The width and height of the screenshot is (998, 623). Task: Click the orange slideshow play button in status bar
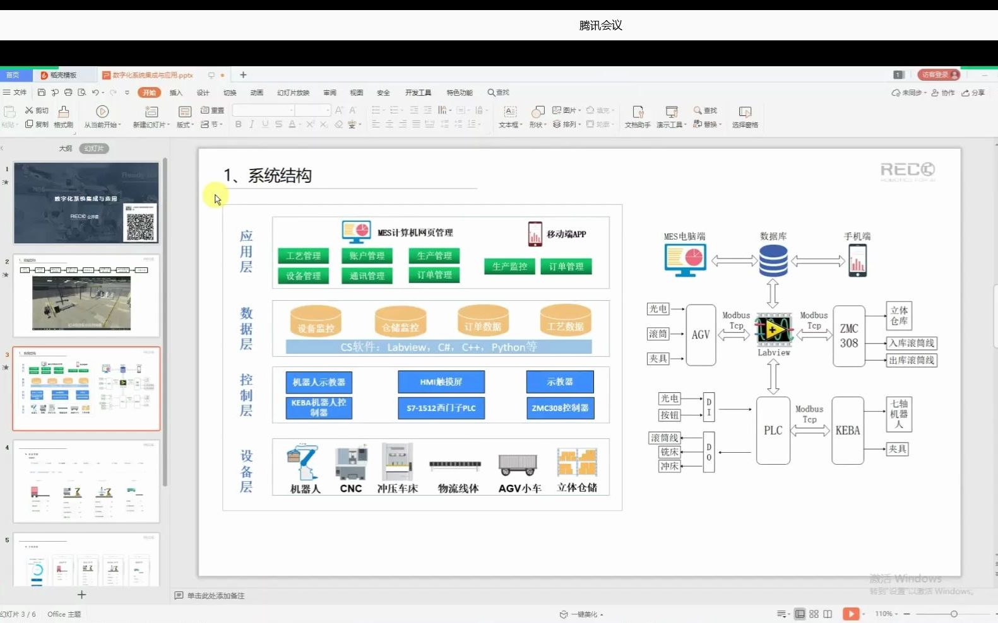coord(851,614)
